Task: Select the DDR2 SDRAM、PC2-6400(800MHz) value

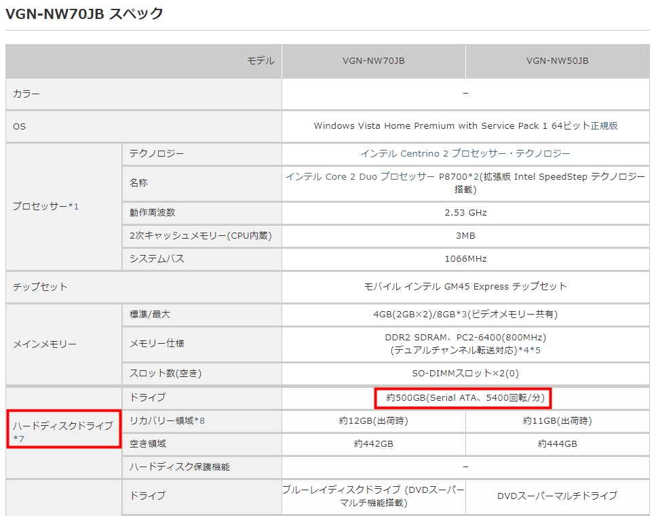Action: (465, 344)
